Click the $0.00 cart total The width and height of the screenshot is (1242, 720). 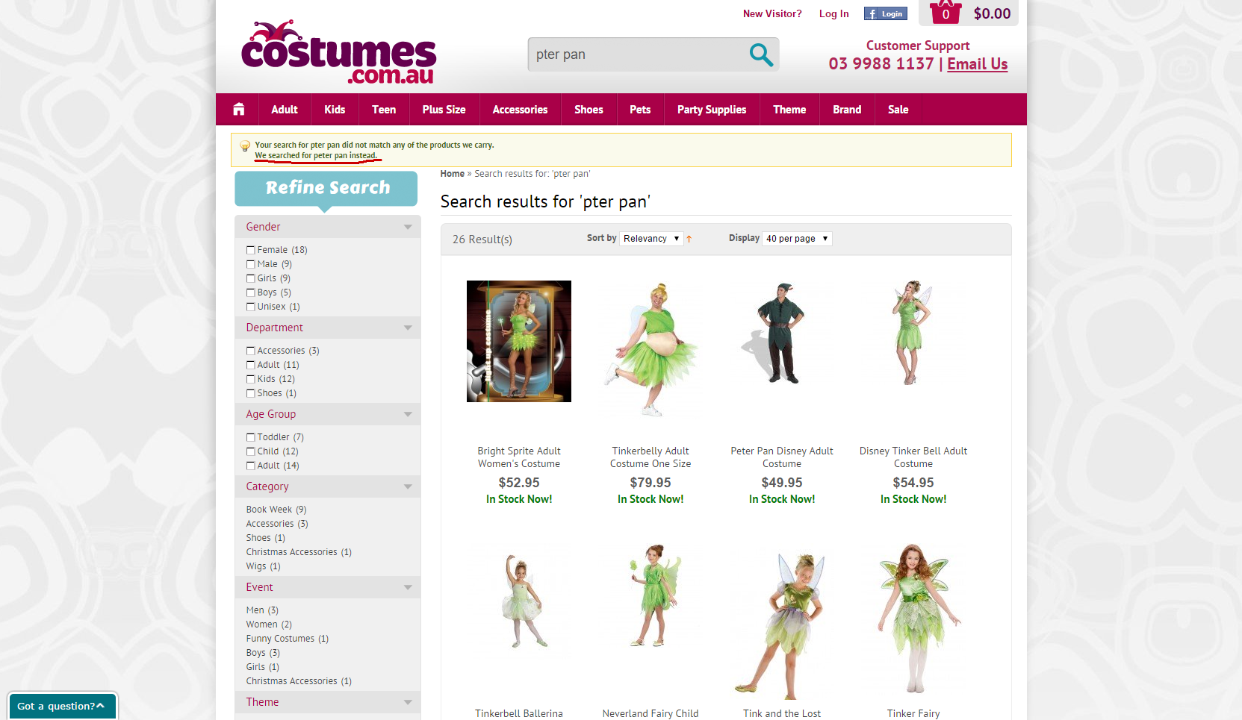coord(992,13)
